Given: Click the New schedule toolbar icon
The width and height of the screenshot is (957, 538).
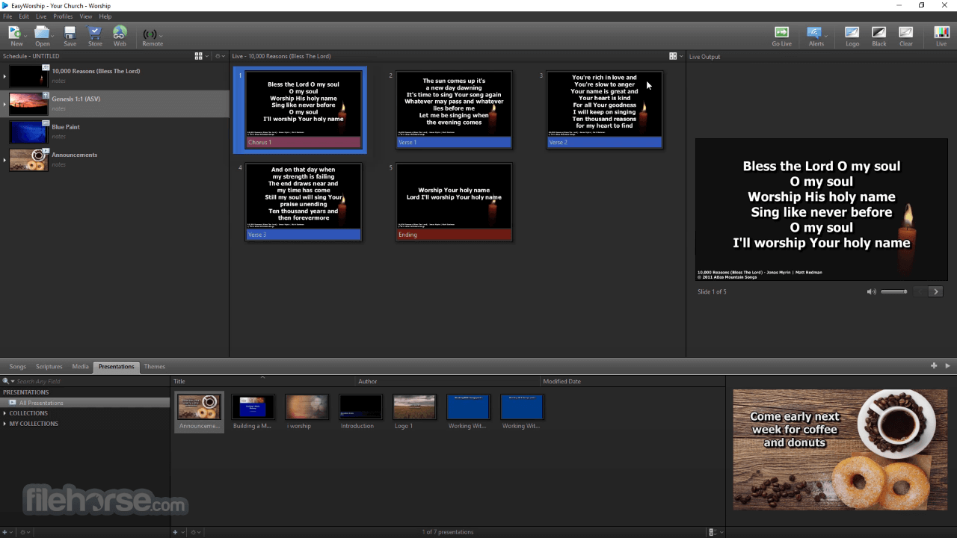Looking at the screenshot, I should 14,33.
